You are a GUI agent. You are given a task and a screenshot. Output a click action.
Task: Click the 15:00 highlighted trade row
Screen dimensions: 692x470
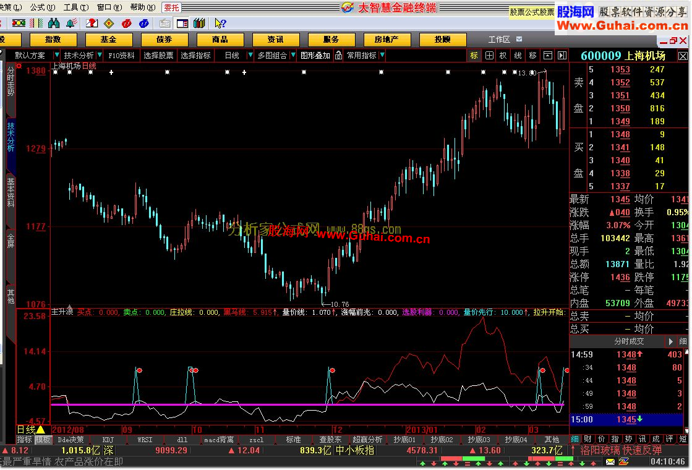click(626, 419)
